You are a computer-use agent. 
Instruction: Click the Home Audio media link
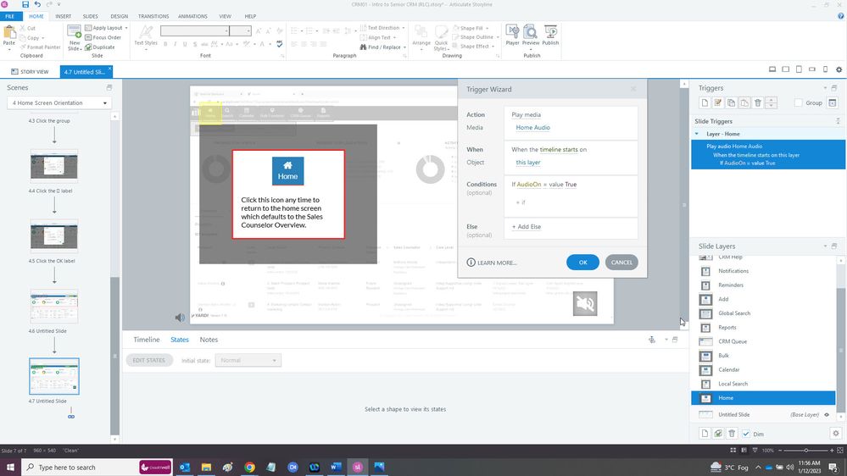point(532,128)
